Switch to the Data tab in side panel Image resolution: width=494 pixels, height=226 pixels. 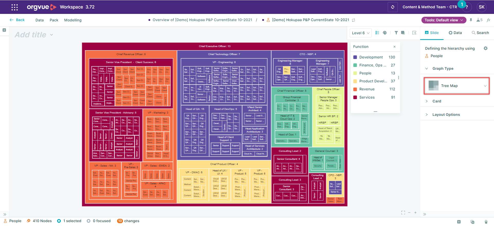point(455,33)
